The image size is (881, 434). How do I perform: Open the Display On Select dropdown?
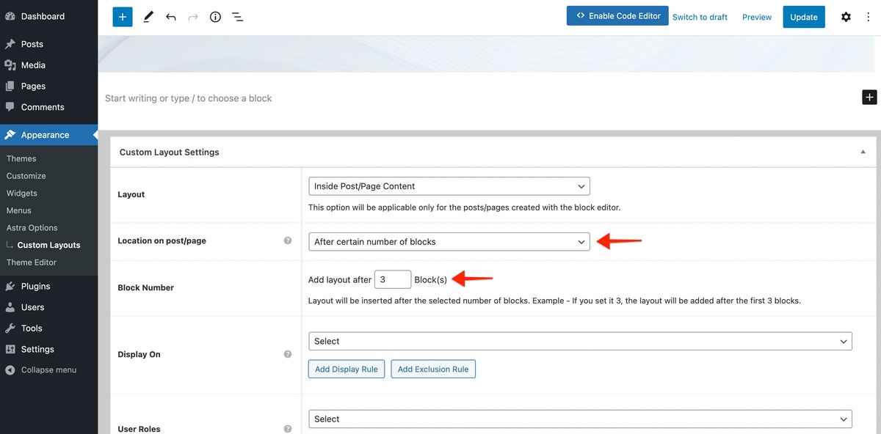point(580,341)
